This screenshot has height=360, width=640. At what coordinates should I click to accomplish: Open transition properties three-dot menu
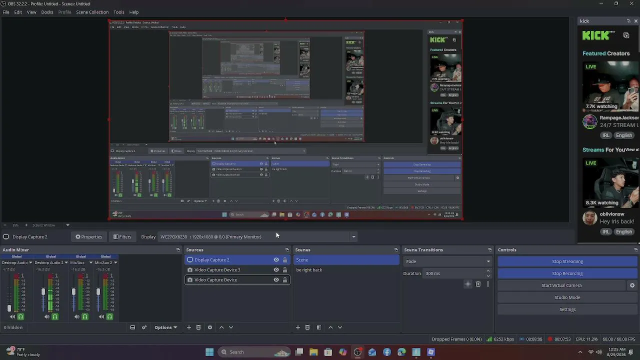[x=488, y=284]
